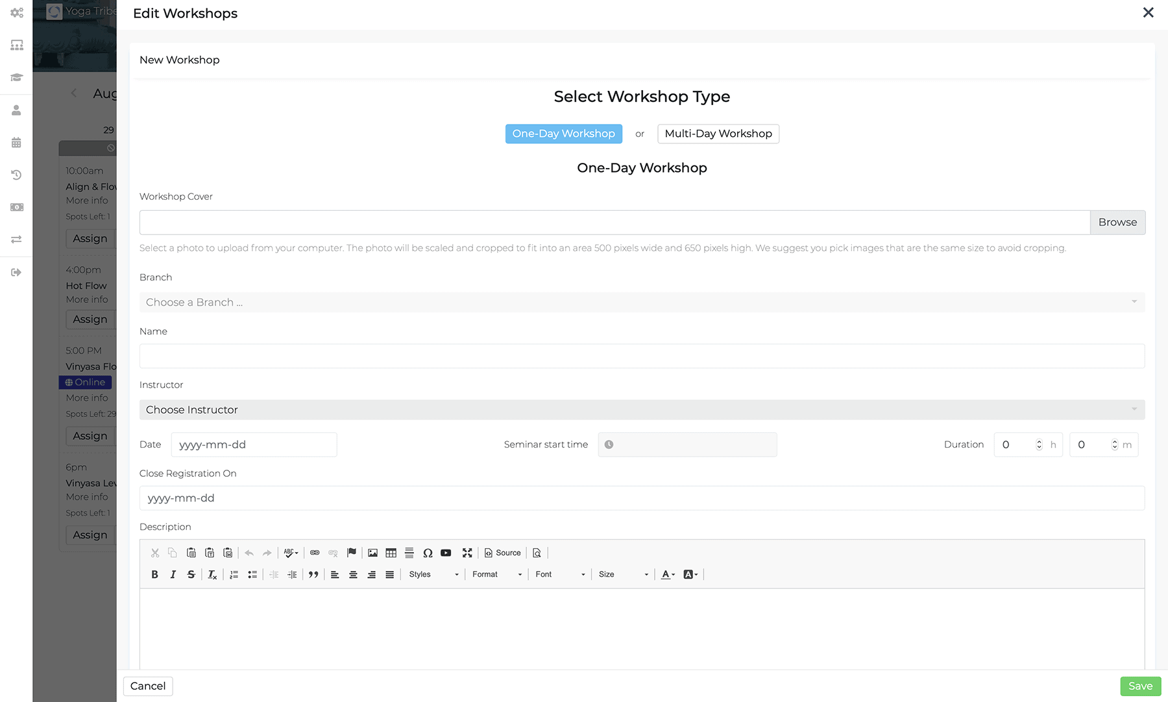1168x702 pixels.
Task: Click the workshop Name input field
Action: [642, 356]
